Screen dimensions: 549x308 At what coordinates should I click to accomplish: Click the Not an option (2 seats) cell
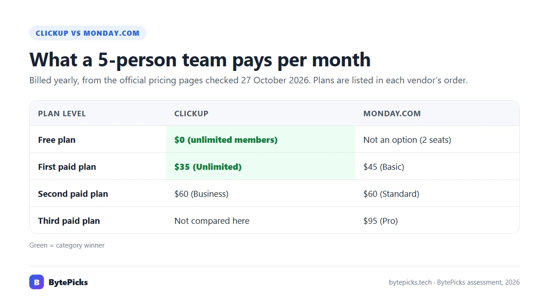click(437, 140)
